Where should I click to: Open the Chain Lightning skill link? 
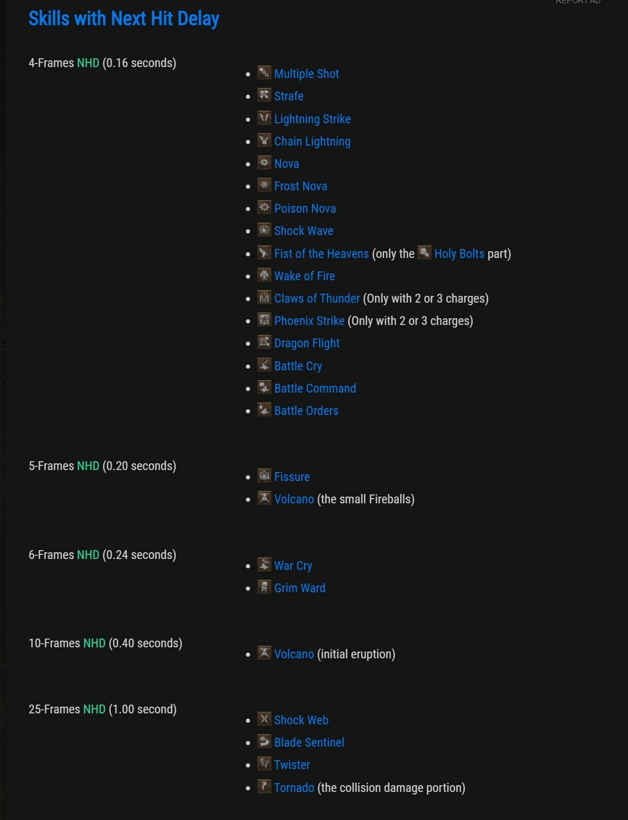click(x=312, y=141)
